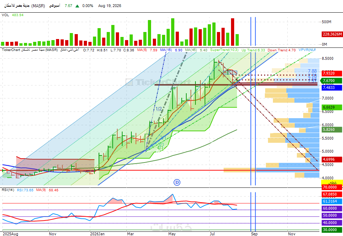Screen dimensions: 343x236
Task: Click the MA(9) label in RSI panel
Action: point(41,190)
